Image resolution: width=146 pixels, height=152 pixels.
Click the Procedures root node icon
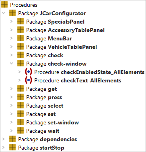tap(4, 5)
